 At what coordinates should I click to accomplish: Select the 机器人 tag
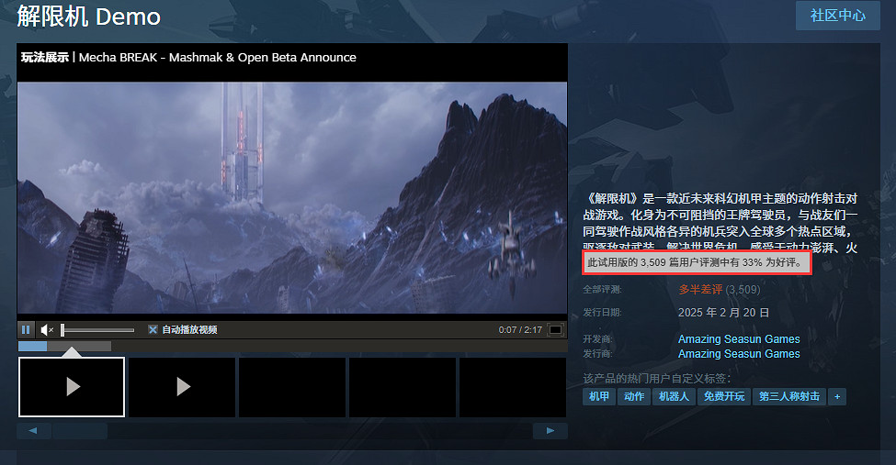(675, 396)
